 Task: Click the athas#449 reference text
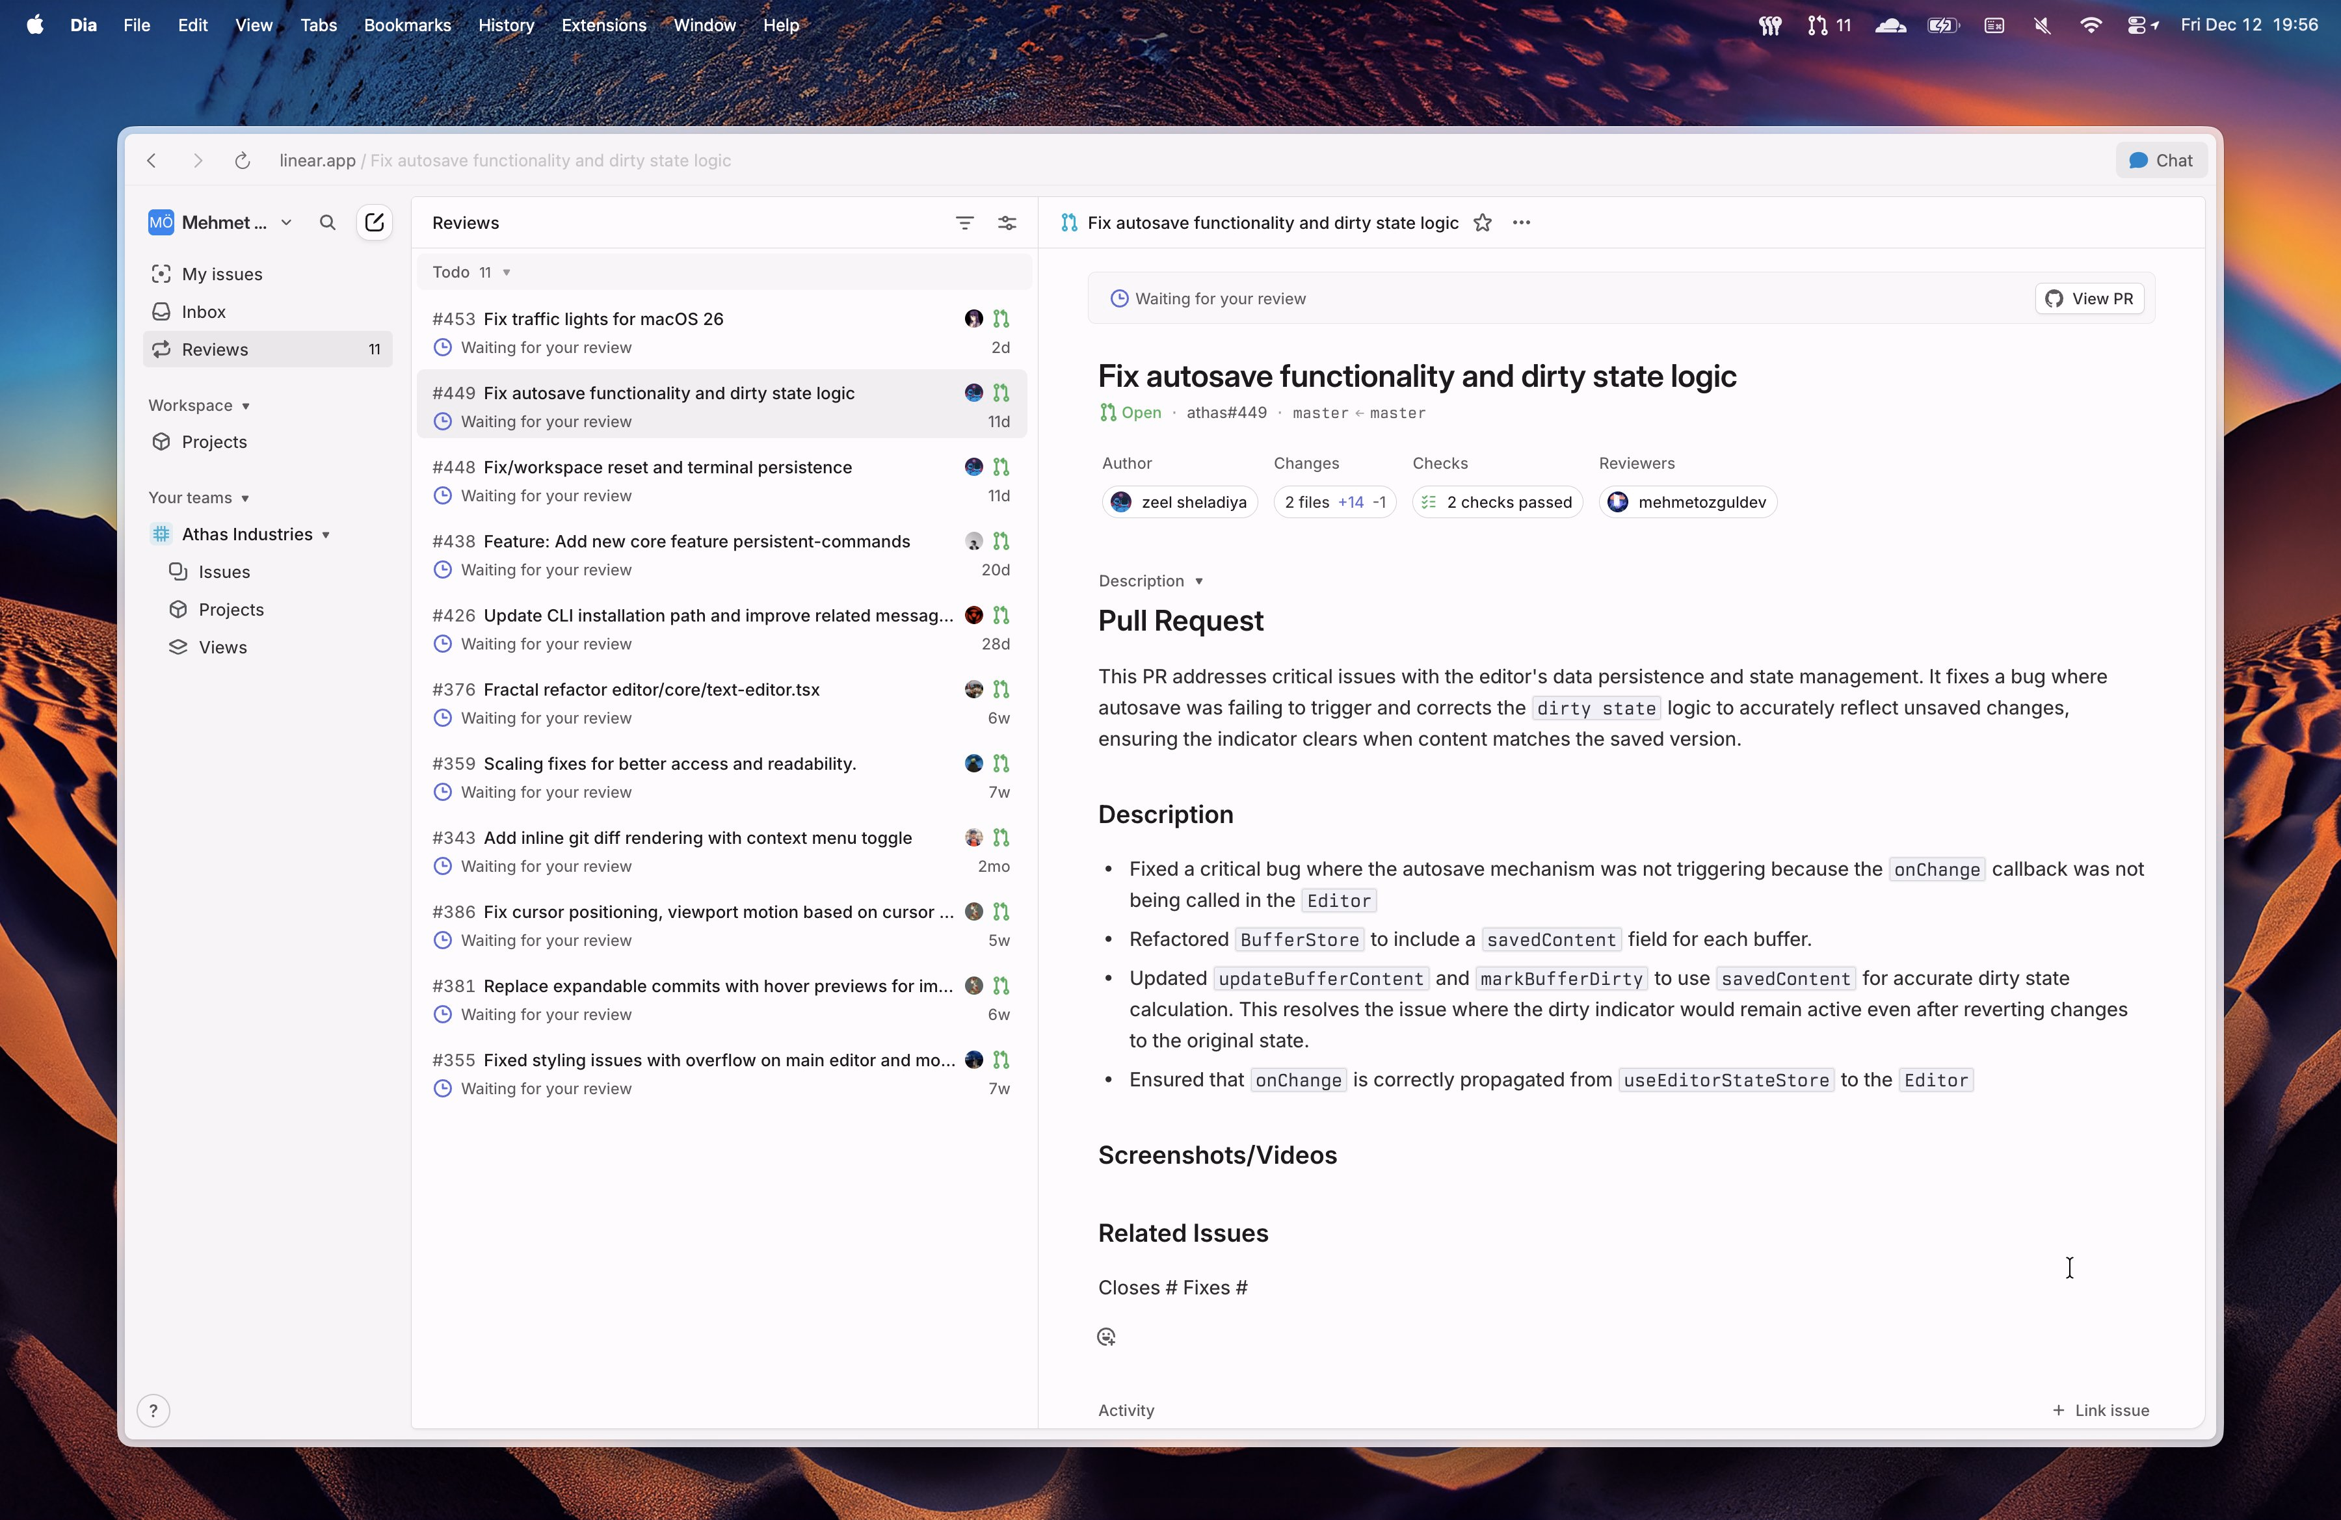coord(1226,413)
